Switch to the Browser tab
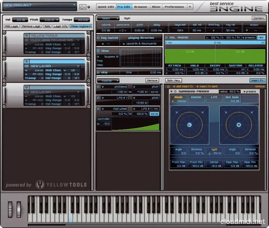 click(x=141, y=7)
